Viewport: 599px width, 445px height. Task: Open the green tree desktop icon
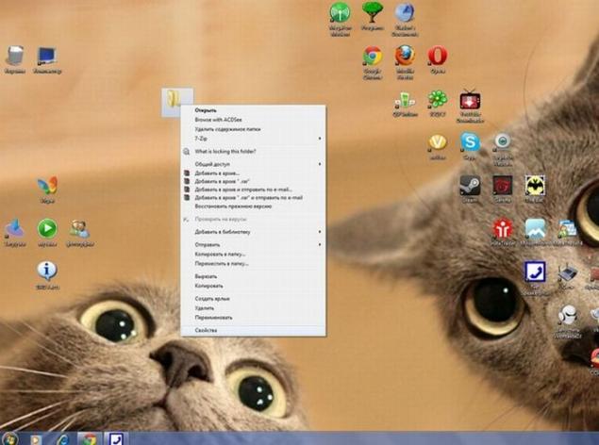[x=373, y=13]
